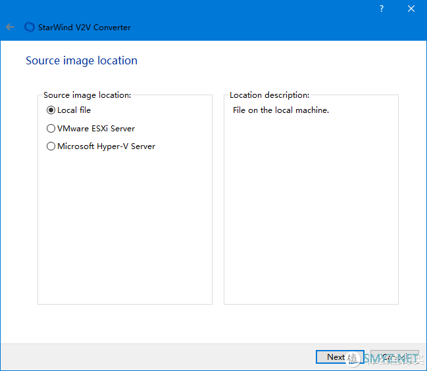Choose the VMware ESXi Server radio option
The height and width of the screenshot is (371, 427).
coord(51,129)
